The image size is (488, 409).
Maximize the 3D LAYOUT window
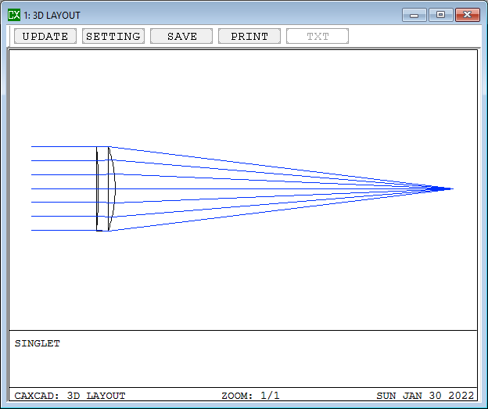[441, 15]
